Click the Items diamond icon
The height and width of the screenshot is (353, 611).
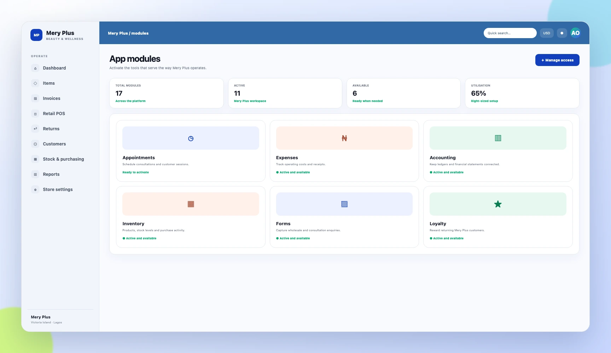click(x=35, y=83)
